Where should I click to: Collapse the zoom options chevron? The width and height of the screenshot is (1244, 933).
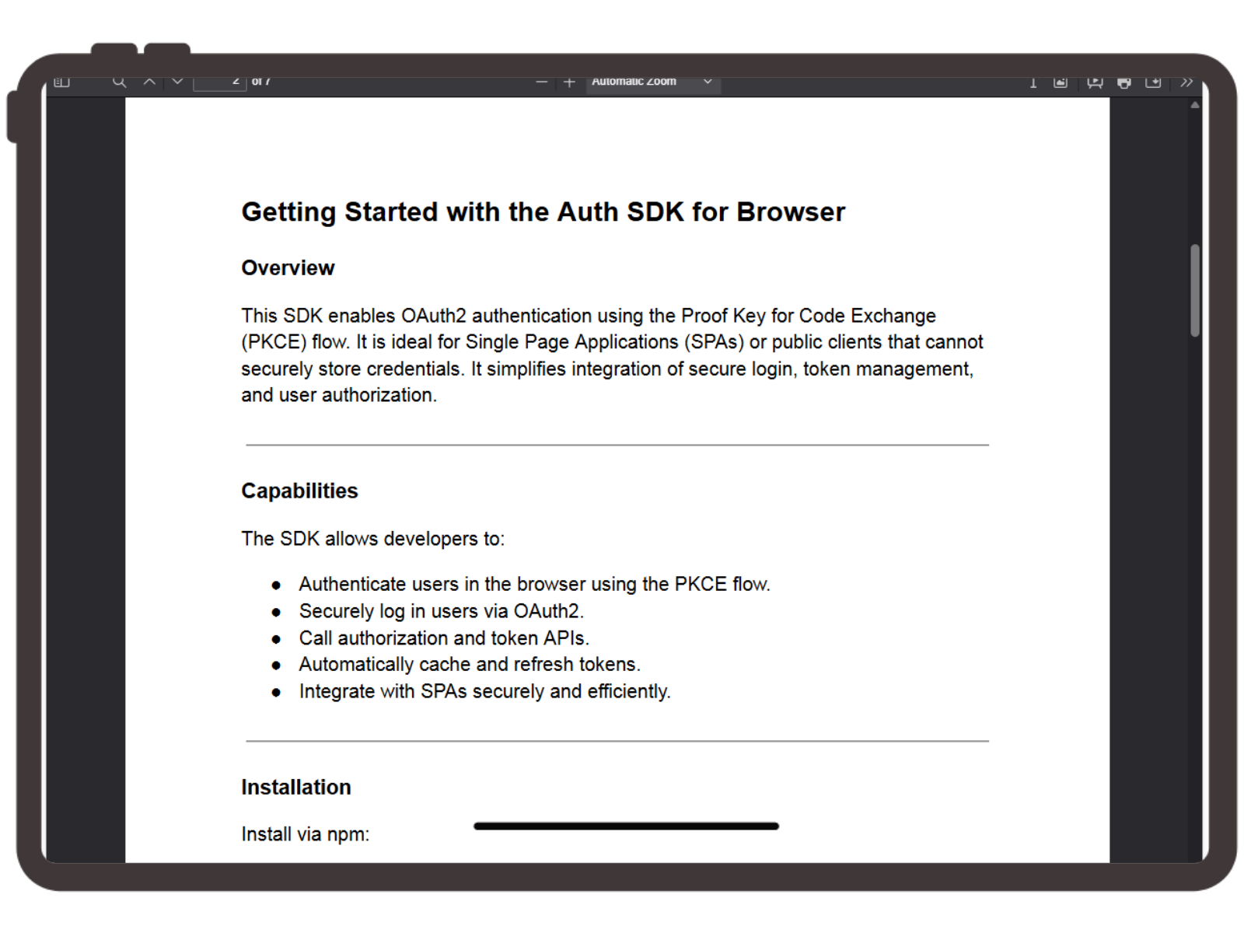[x=708, y=81]
